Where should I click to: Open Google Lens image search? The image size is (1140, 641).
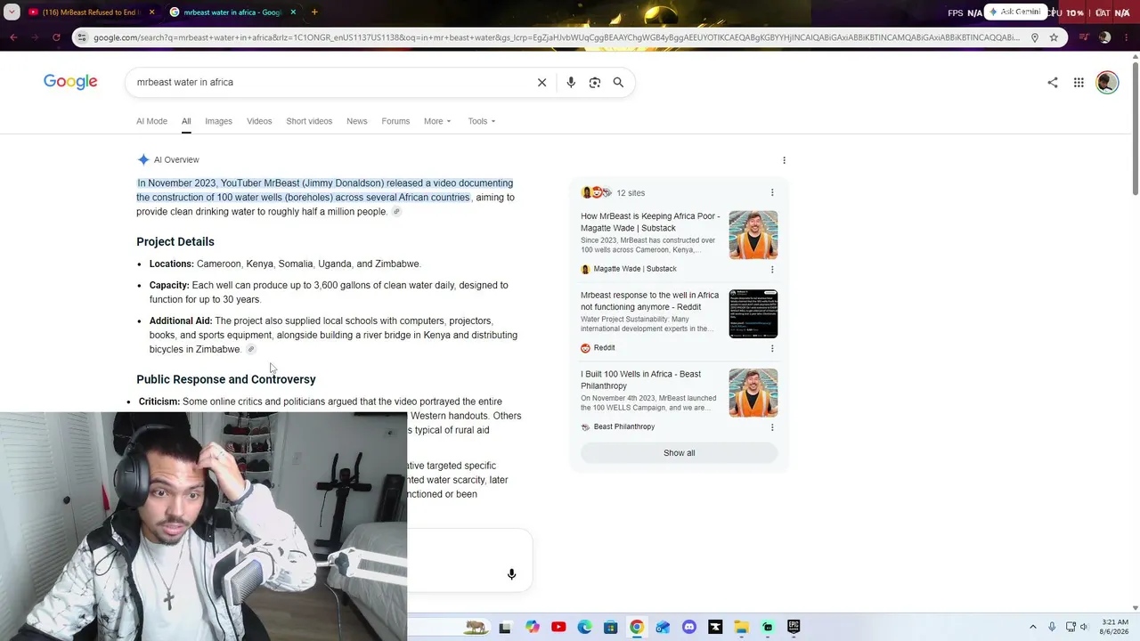click(x=595, y=82)
